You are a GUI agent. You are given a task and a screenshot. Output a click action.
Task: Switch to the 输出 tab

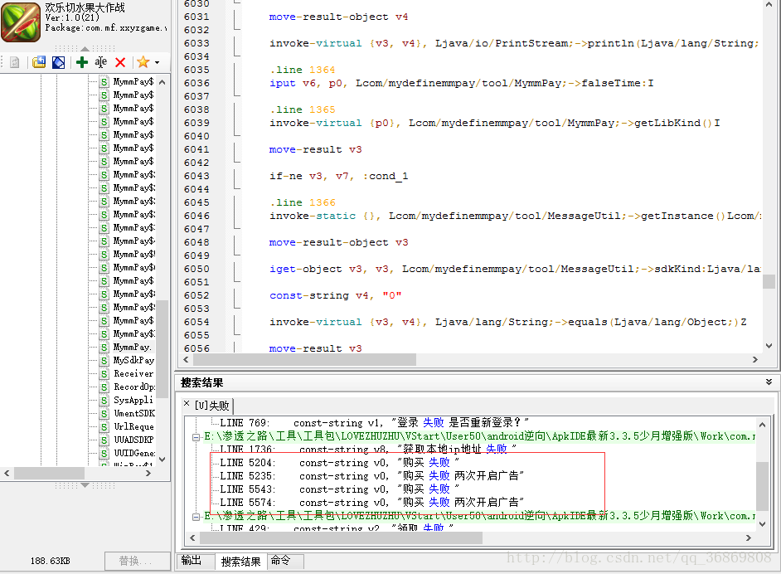click(192, 561)
